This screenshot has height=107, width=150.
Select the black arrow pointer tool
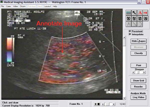click(x=134, y=13)
